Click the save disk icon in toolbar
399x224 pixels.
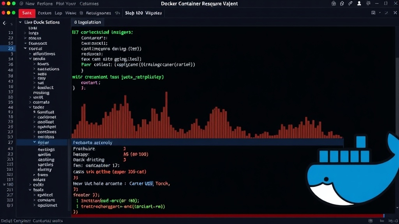(373, 13)
